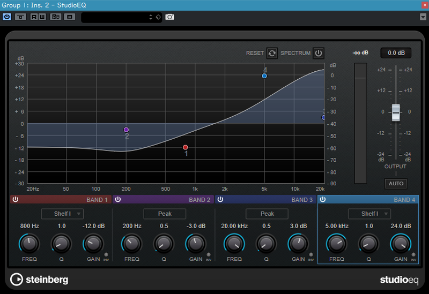Click the Output fader handle
This screenshot has height=294, width=429.
396,112
